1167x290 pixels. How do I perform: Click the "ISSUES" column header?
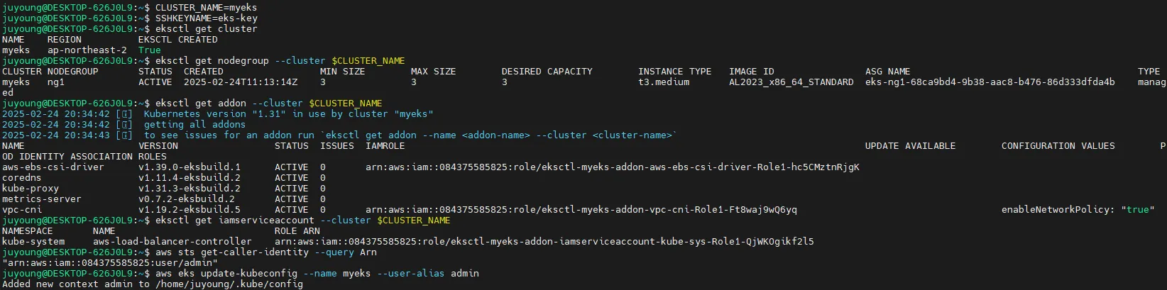click(337, 146)
